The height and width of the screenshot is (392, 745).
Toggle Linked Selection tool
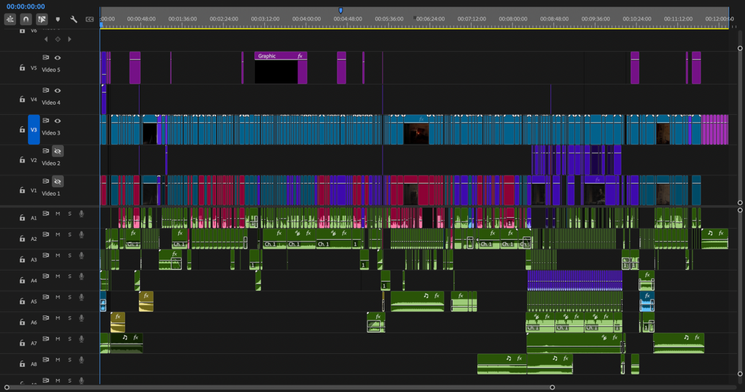[42, 19]
